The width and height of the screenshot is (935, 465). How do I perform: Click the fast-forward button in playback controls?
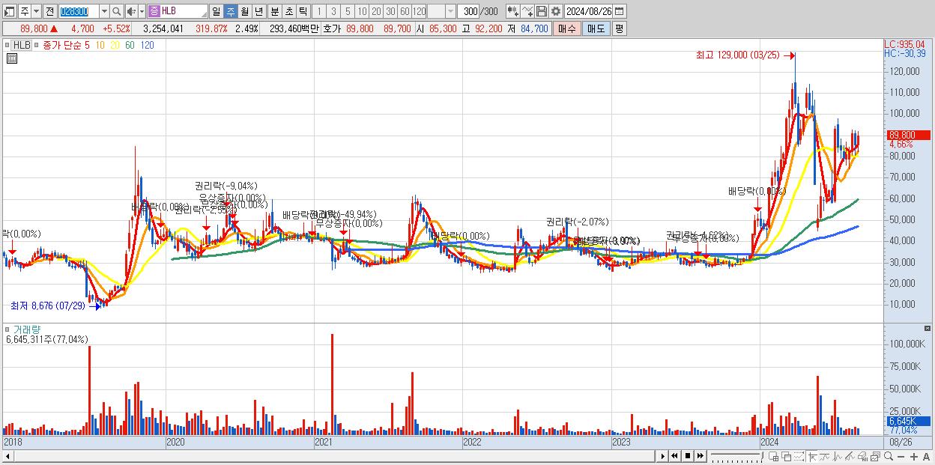coord(700,456)
